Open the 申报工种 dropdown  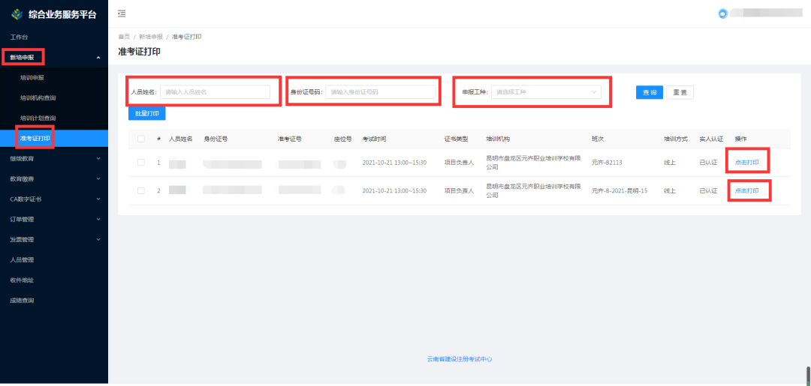click(546, 92)
